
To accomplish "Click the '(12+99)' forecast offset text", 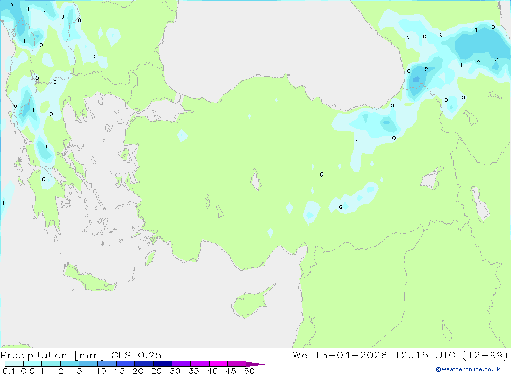I will coord(485,355).
